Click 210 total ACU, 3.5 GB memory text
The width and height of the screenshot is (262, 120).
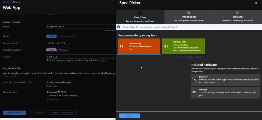coord(62,96)
